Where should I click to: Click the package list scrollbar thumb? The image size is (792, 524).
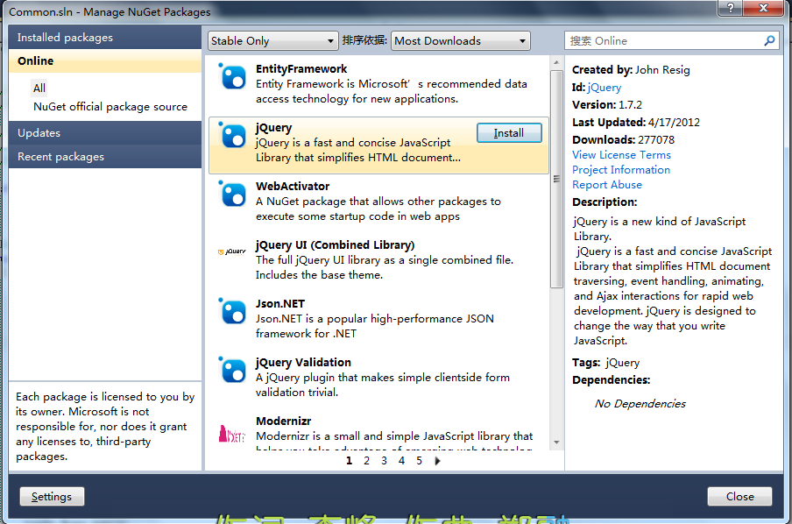pos(556,179)
